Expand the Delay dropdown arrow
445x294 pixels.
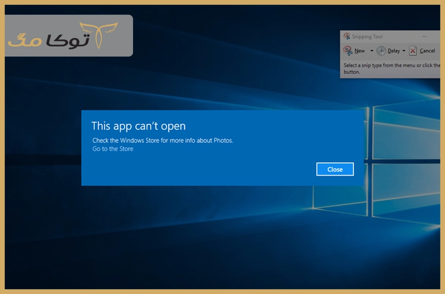404,51
